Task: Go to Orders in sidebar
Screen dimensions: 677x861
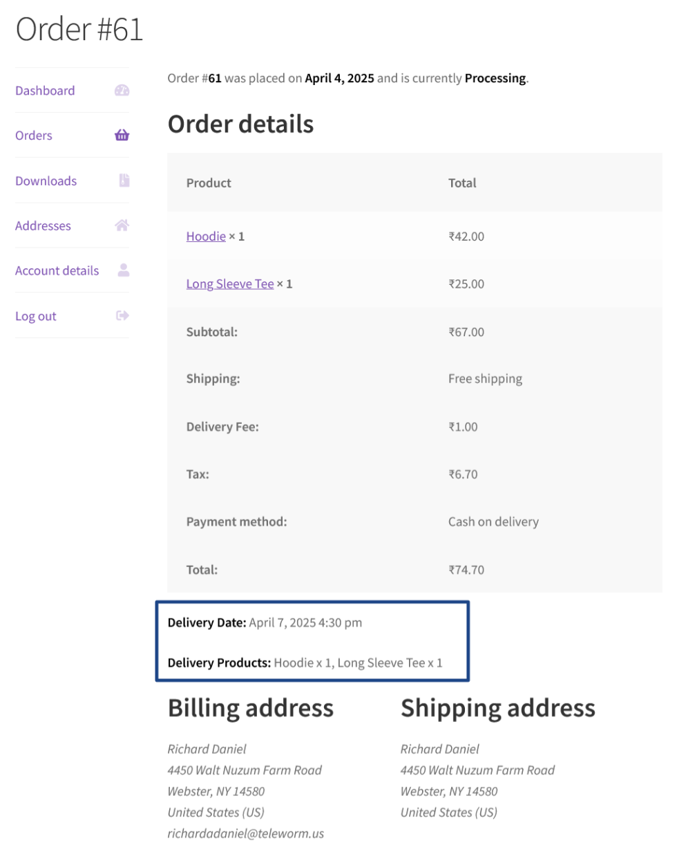Action: [x=34, y=136]
